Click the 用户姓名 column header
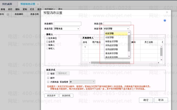177x110 pixels. [x=96, y=42]
